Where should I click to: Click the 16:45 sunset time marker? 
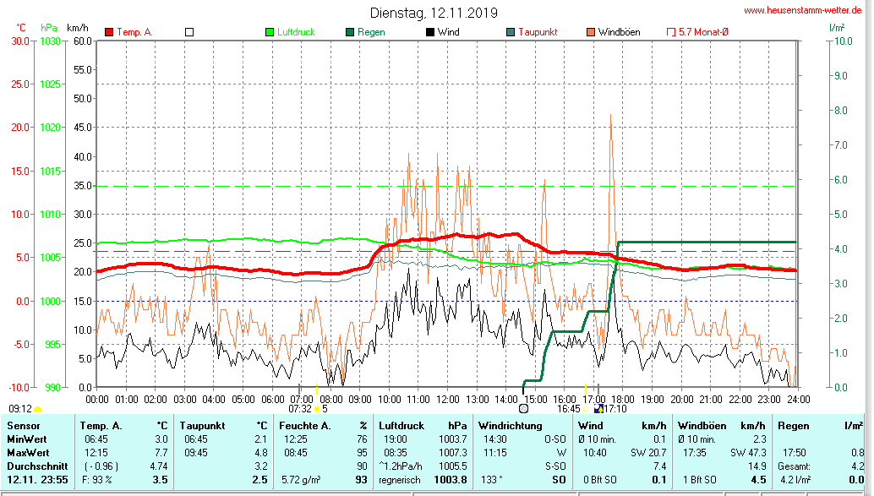tap(568, 408)
